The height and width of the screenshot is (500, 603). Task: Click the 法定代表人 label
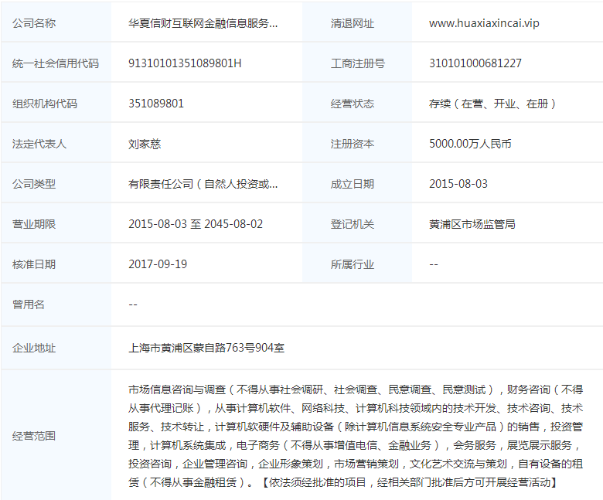pos(39,144)
